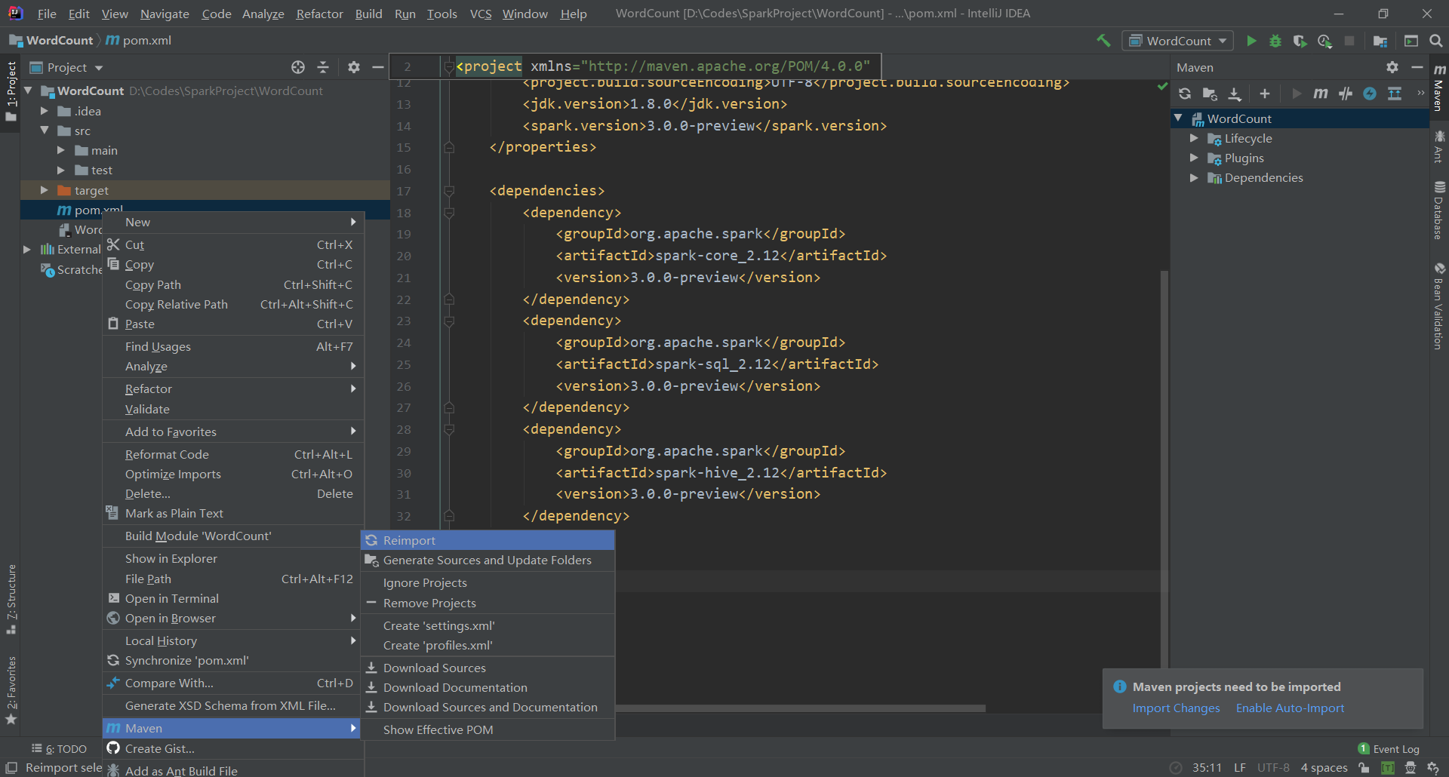Click the Stop square icon
Screen dimensions: 1449x777
coord(1349,41)
